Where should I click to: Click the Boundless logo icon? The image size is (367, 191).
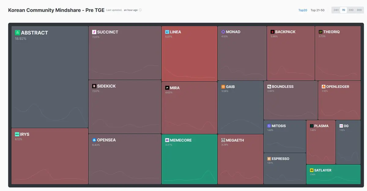click(269, 87)
